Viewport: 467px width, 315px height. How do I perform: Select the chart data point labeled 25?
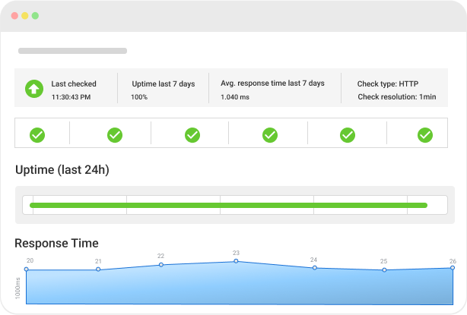(x=384, y=270)
